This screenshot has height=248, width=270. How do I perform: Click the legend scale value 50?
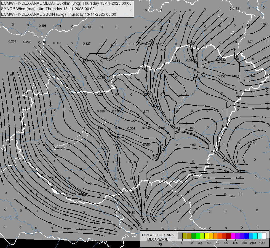pos(209,243)
